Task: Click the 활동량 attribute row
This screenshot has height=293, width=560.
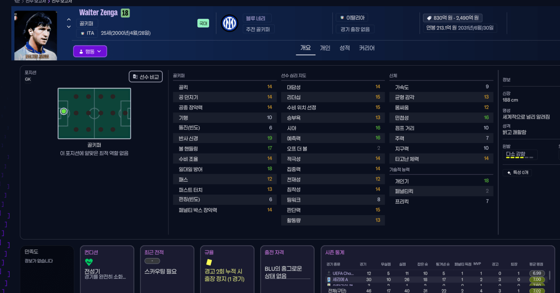Action: pos(333,220)
